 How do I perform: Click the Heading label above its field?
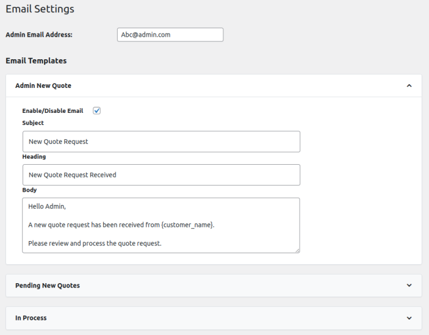tap(34, 157)
